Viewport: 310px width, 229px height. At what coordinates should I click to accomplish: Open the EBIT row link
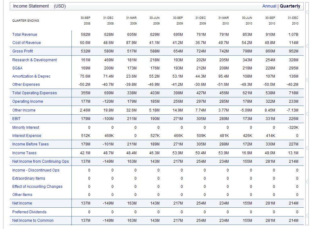tap(16, 119)
